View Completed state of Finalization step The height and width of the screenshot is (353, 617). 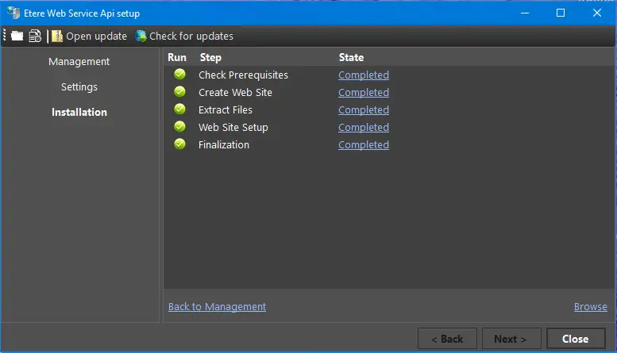363,145
